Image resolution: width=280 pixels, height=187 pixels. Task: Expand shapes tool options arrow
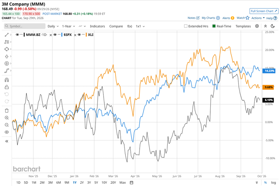click(11, 49)
